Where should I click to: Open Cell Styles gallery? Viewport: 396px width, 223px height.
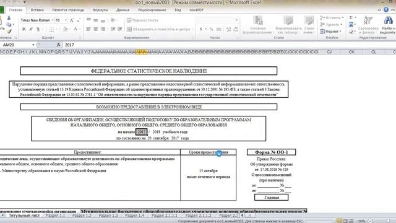309,25
